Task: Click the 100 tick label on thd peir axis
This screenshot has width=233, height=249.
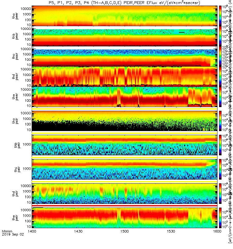Action: [x=28, y=197]
